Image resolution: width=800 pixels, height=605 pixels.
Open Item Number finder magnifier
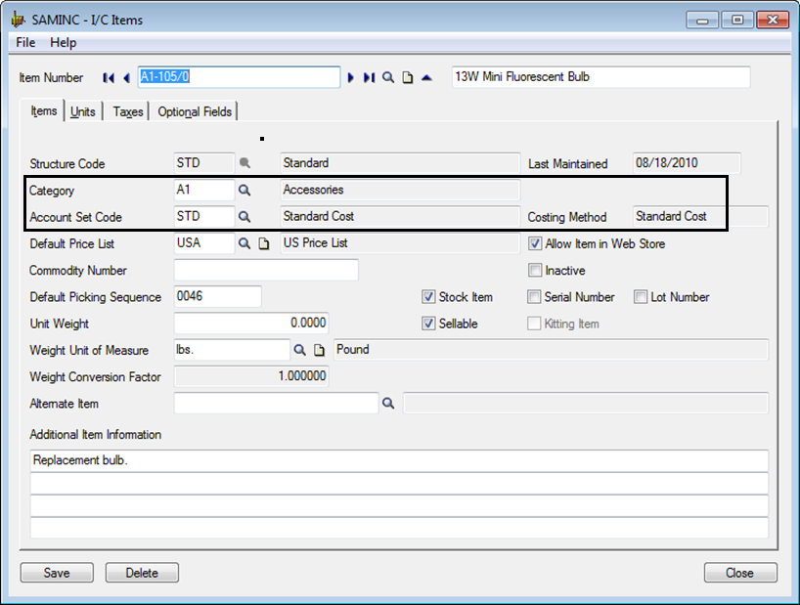388,77
